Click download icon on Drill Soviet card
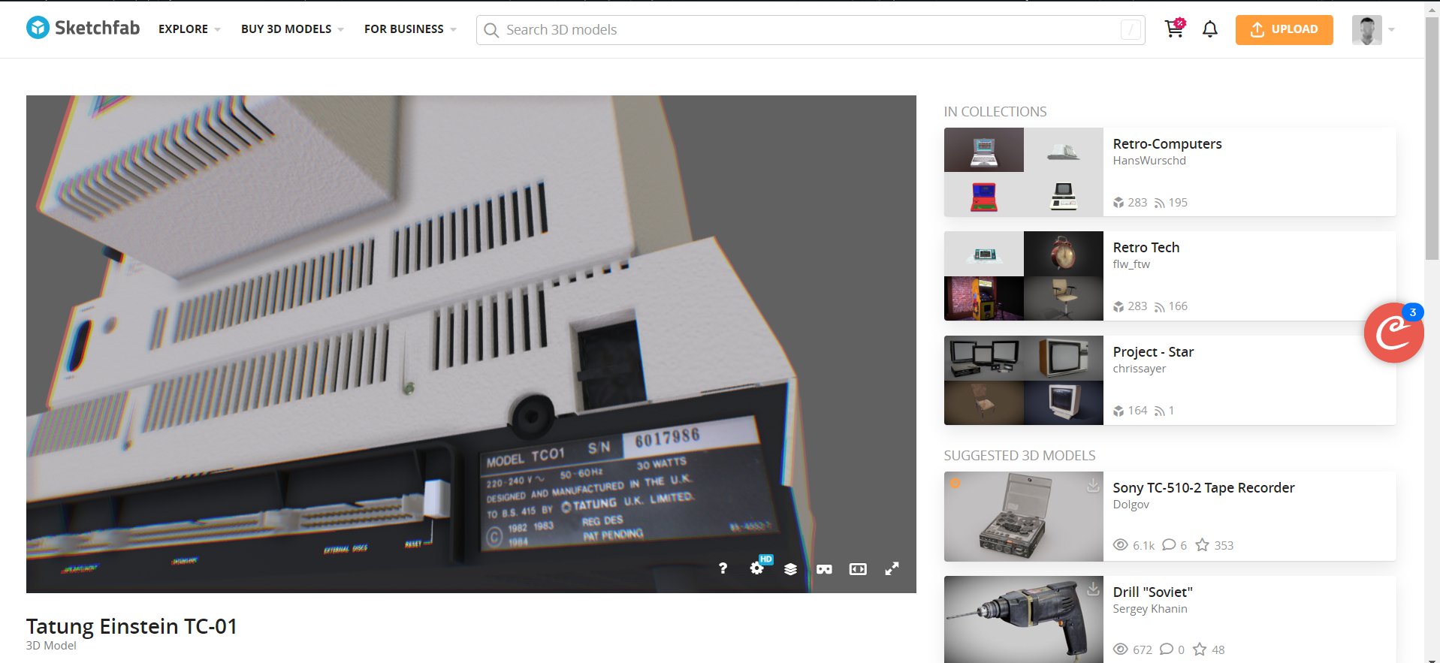Viewport: 1440px width, 663px height. click(x=1093, y=589)
